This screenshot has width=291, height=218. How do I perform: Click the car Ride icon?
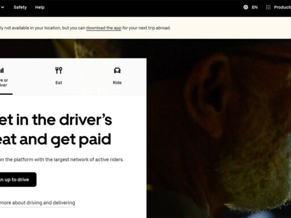tap(117, 70)
